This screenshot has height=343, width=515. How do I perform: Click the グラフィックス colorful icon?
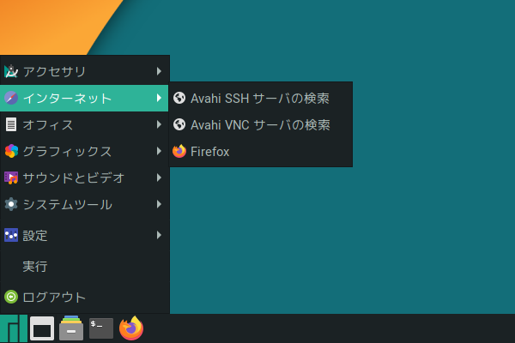coord(11,151)
